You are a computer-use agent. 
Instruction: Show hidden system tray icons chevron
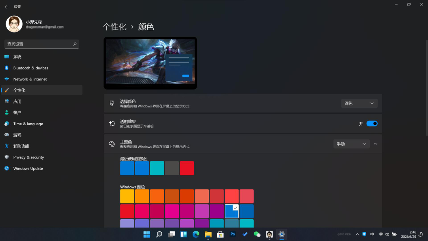357,234
